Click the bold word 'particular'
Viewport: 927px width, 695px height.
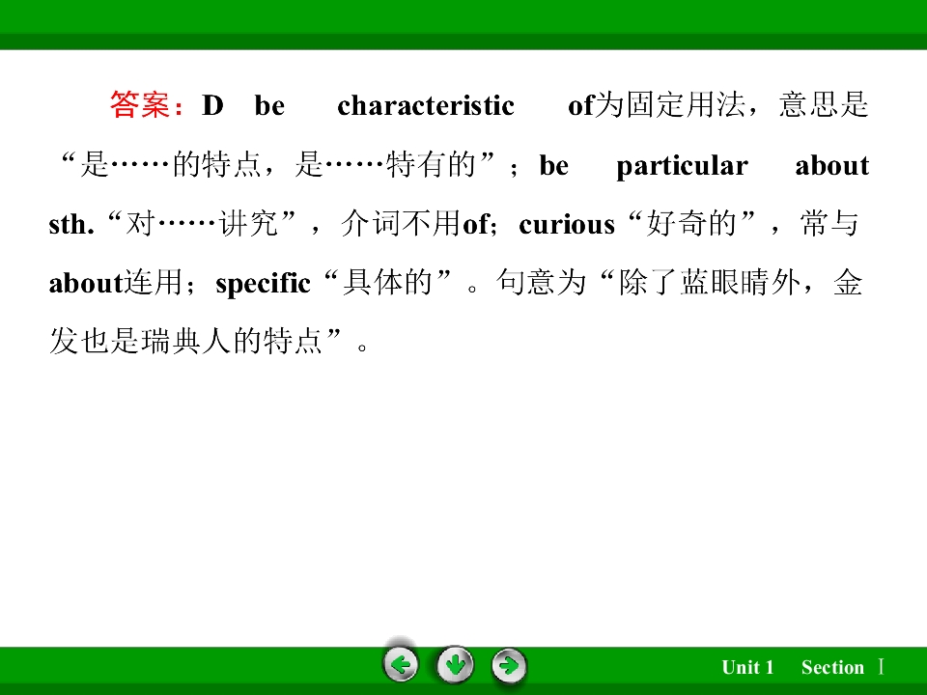pos(683,166)
